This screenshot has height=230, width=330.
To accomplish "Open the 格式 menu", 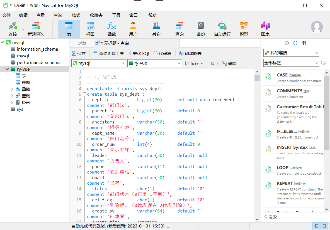I will 76,15.
